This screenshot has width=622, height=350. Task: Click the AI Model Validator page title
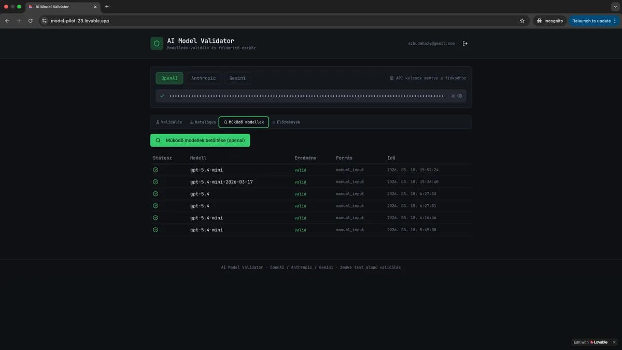point(201,40)
